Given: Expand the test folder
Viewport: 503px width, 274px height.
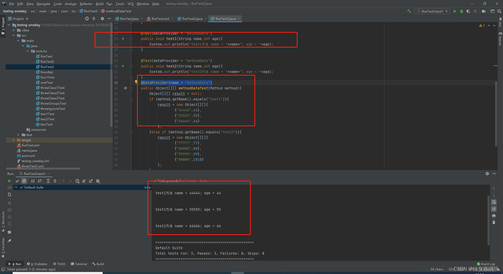Looking at the screenshot, I should point(18,135).
